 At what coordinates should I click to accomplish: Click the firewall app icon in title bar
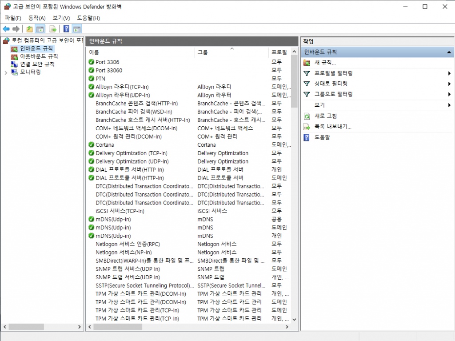point(7,6)
